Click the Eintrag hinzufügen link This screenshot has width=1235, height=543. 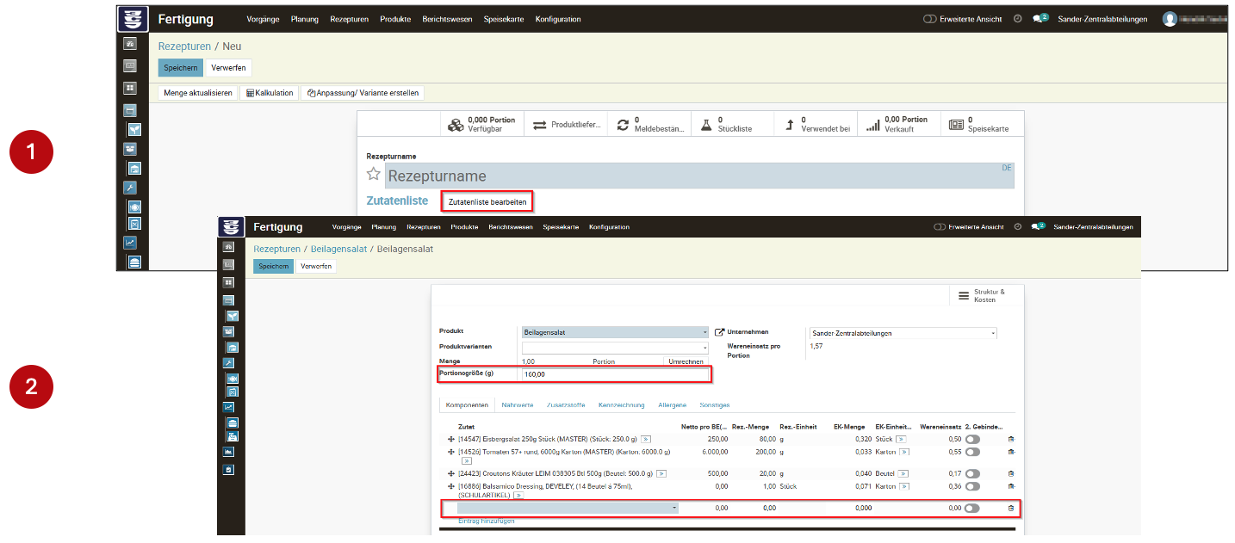(x=487, y=521)
